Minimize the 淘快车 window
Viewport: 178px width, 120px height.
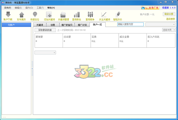(161, 2)
